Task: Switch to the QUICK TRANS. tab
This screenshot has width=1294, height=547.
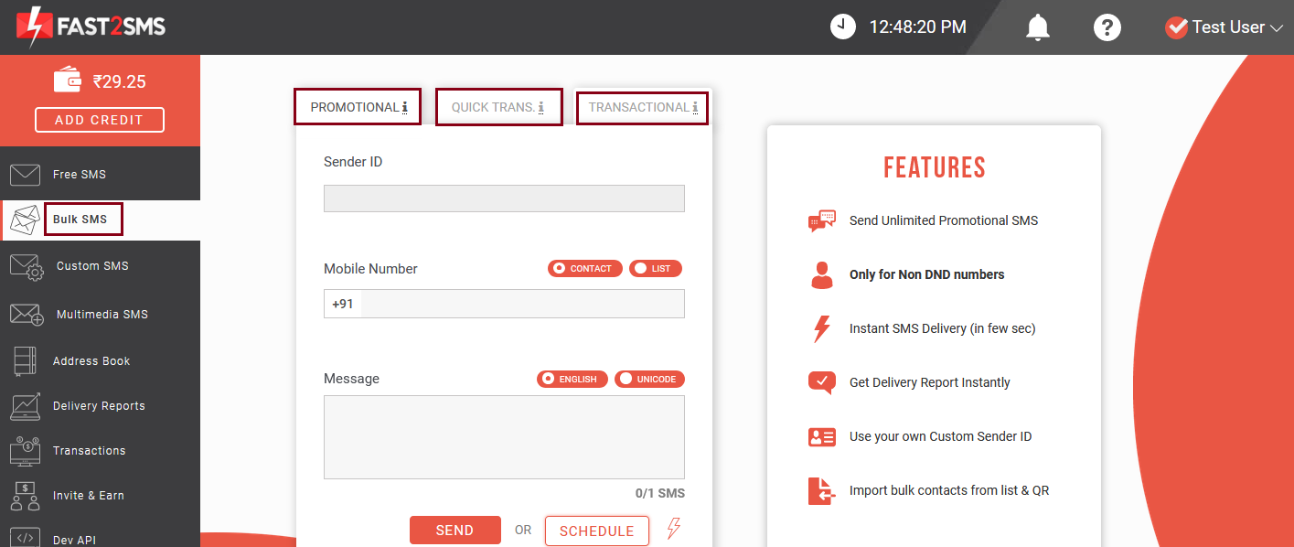Action: click(498, 107)
